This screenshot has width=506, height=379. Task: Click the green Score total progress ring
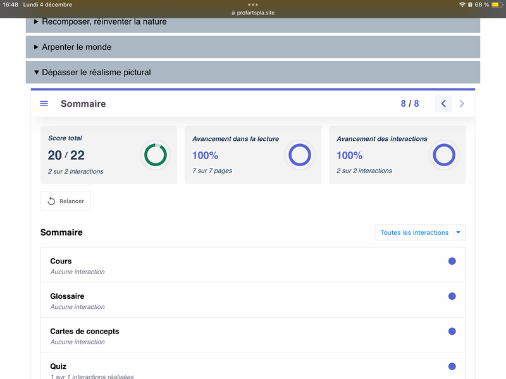pyautogui.click(x=155, y=155)
